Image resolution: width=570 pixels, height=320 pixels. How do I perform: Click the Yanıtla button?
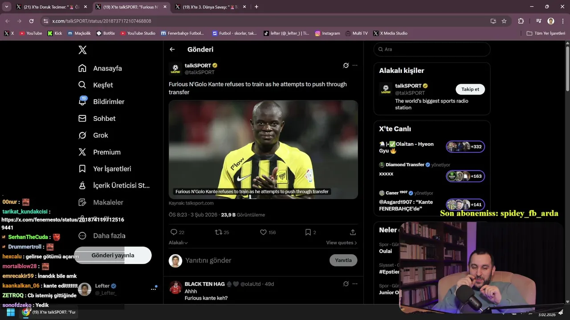(x=343, y=260)
